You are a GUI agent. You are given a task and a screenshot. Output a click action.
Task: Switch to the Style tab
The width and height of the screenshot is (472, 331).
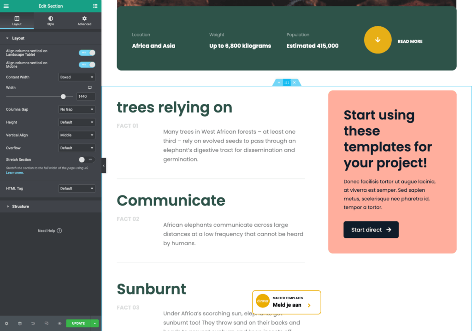[51, 21]
